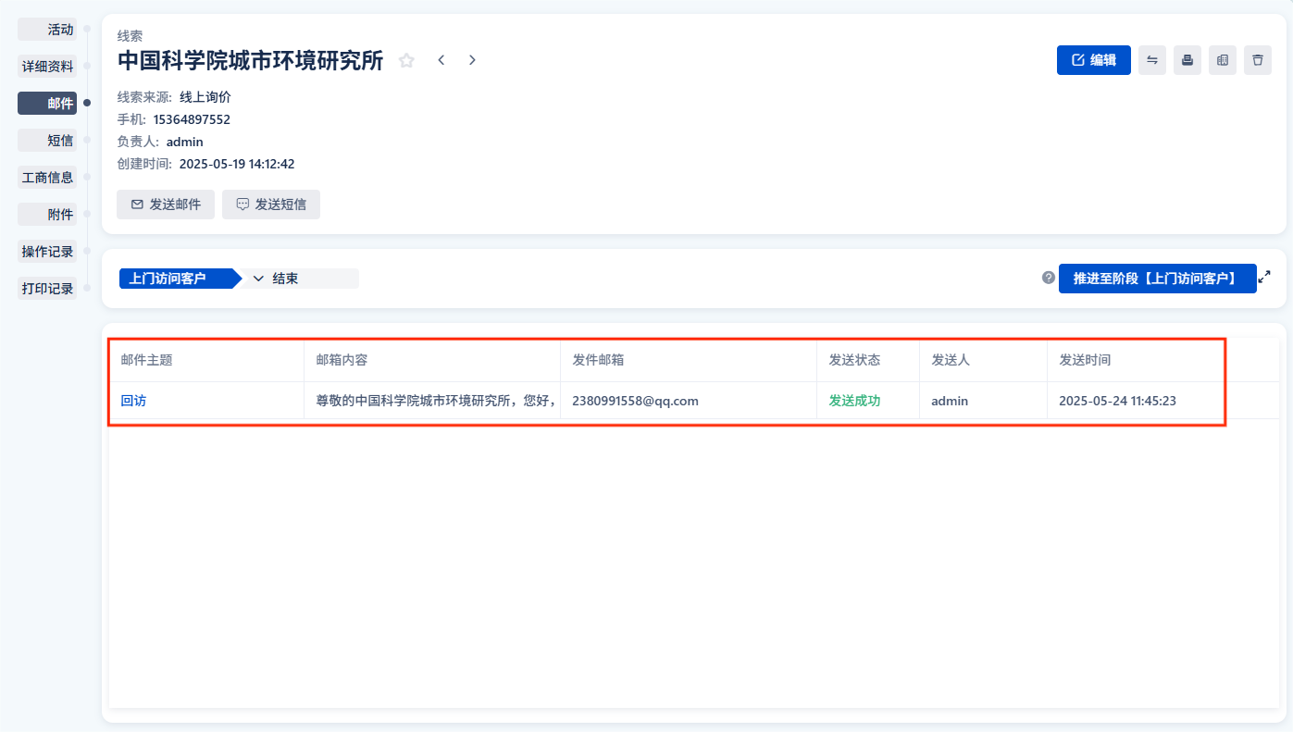The image size is (1293, 732).
Task: Select the 邮件 sidebar tab
Action: (x=47, y=104)
